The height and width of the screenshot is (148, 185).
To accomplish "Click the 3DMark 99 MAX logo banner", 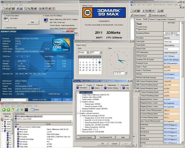I will pos(104,12).
